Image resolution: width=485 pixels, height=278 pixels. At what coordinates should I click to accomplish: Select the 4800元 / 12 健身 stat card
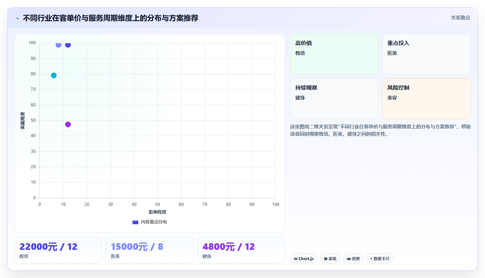(241, 250)
